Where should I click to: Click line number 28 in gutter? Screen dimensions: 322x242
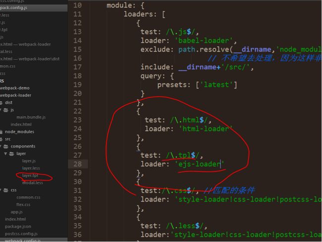[x=77, y=164]
